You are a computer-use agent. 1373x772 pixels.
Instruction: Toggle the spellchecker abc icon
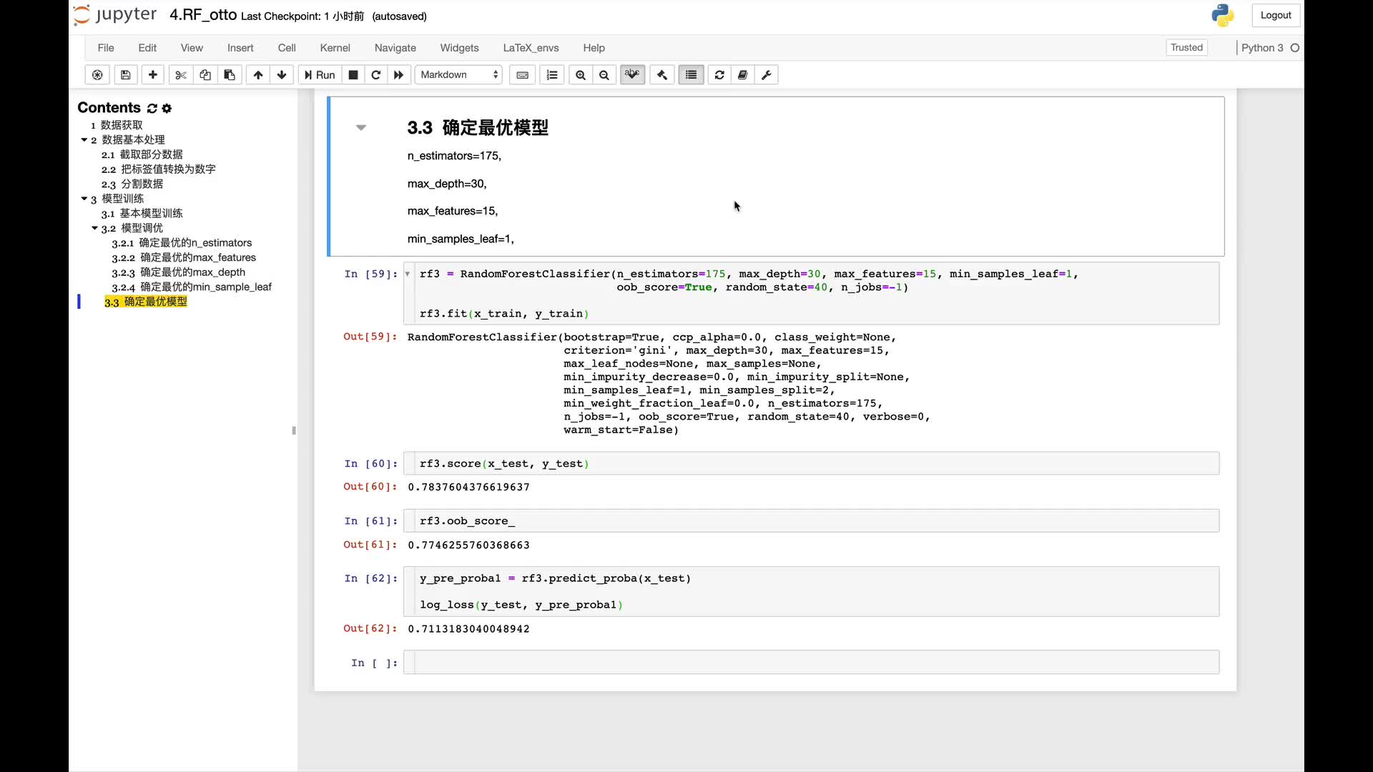(x=633, y=75)
